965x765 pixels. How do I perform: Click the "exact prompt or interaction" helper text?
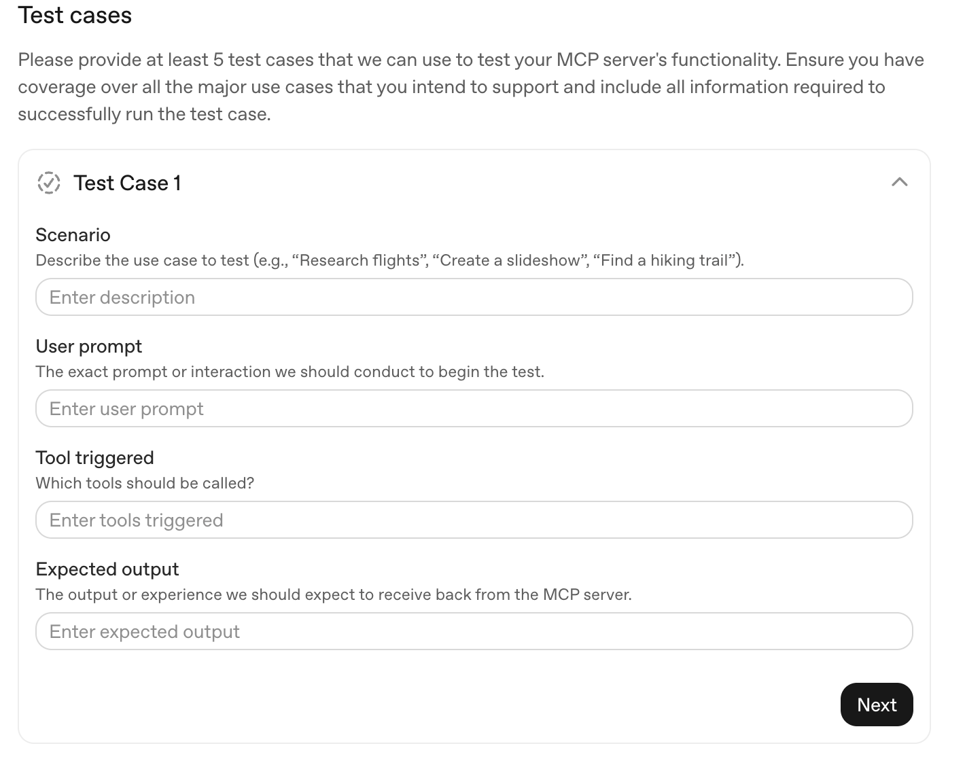289,372
